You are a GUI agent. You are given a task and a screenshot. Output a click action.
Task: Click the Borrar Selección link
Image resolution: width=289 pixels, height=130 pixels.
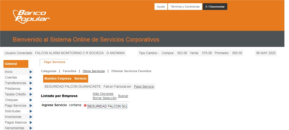[x=105, y=98]
